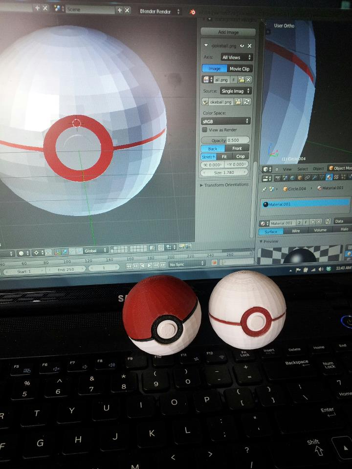Switch material type to Wire tab
The width and height of the screenshot is (352, 469).
[x=296, y=231]
